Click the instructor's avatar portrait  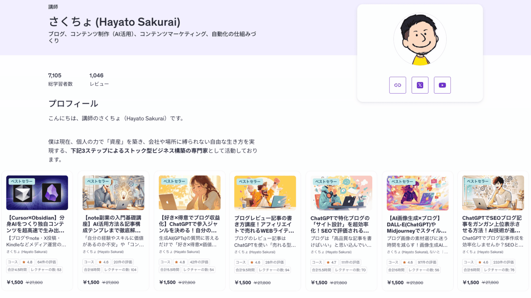coord(420,39)
